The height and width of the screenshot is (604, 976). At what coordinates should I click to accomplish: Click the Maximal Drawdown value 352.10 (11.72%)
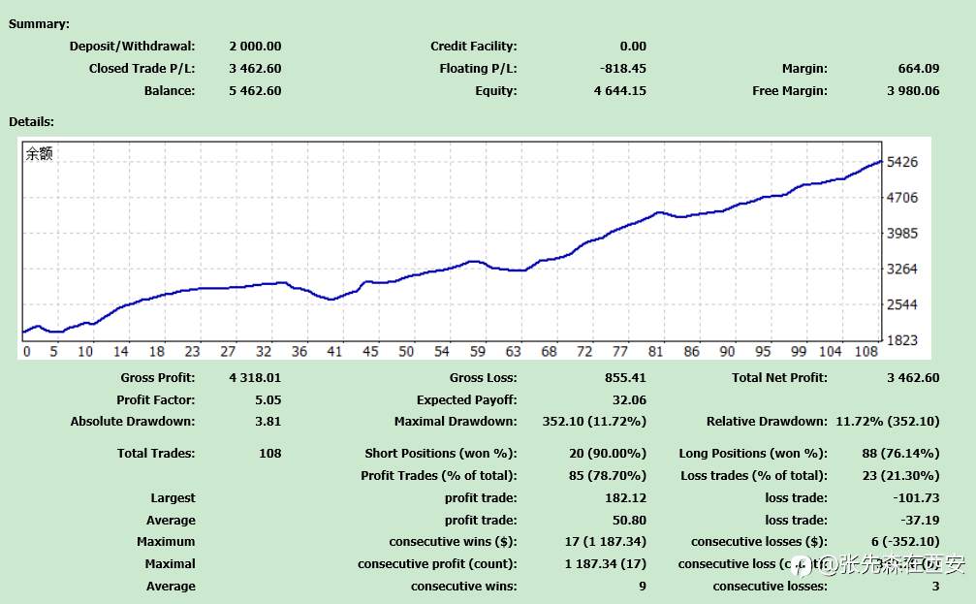594,422
